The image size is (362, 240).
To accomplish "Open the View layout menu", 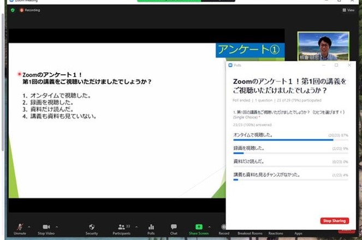I will [x=348, y=10].
